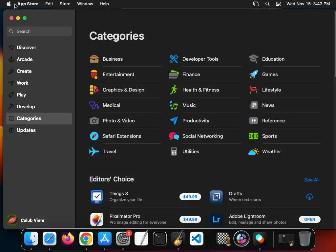Open the Drafts app icon
This screenshot has width=336, height=252.
[x=216, y=197]
